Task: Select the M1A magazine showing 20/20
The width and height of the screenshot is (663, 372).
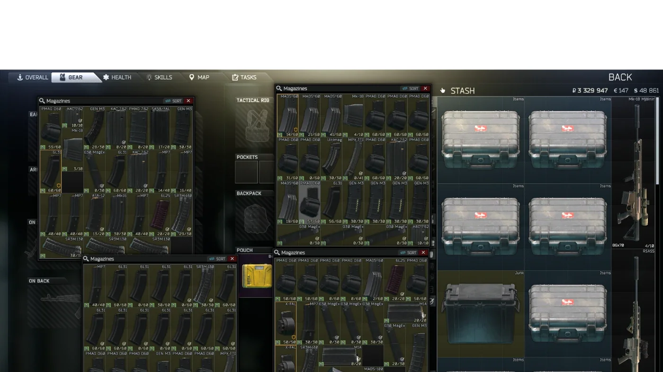Action: 406,312
